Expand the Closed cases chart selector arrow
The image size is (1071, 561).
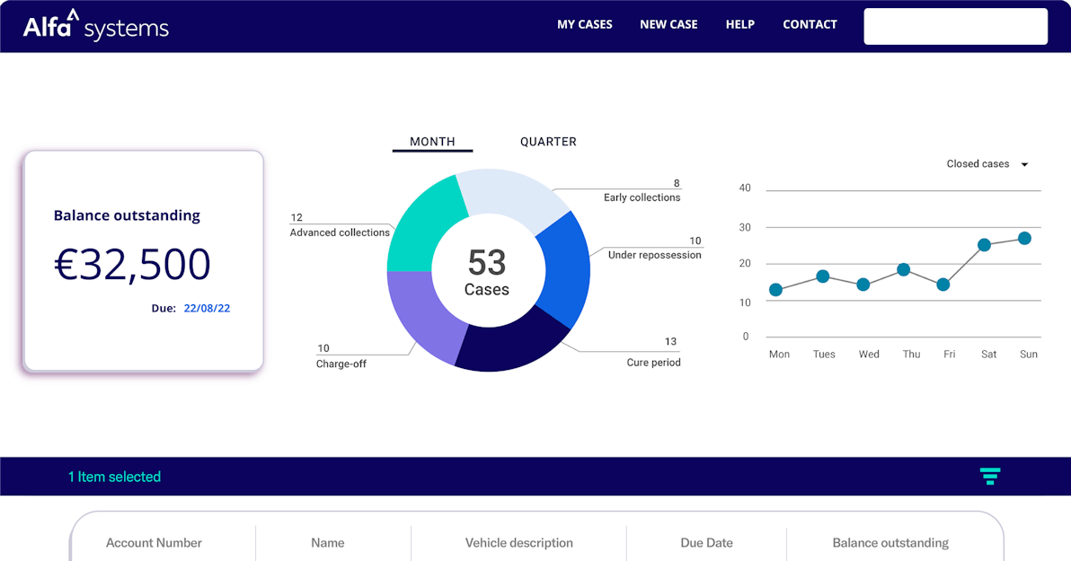[1022, 163]
